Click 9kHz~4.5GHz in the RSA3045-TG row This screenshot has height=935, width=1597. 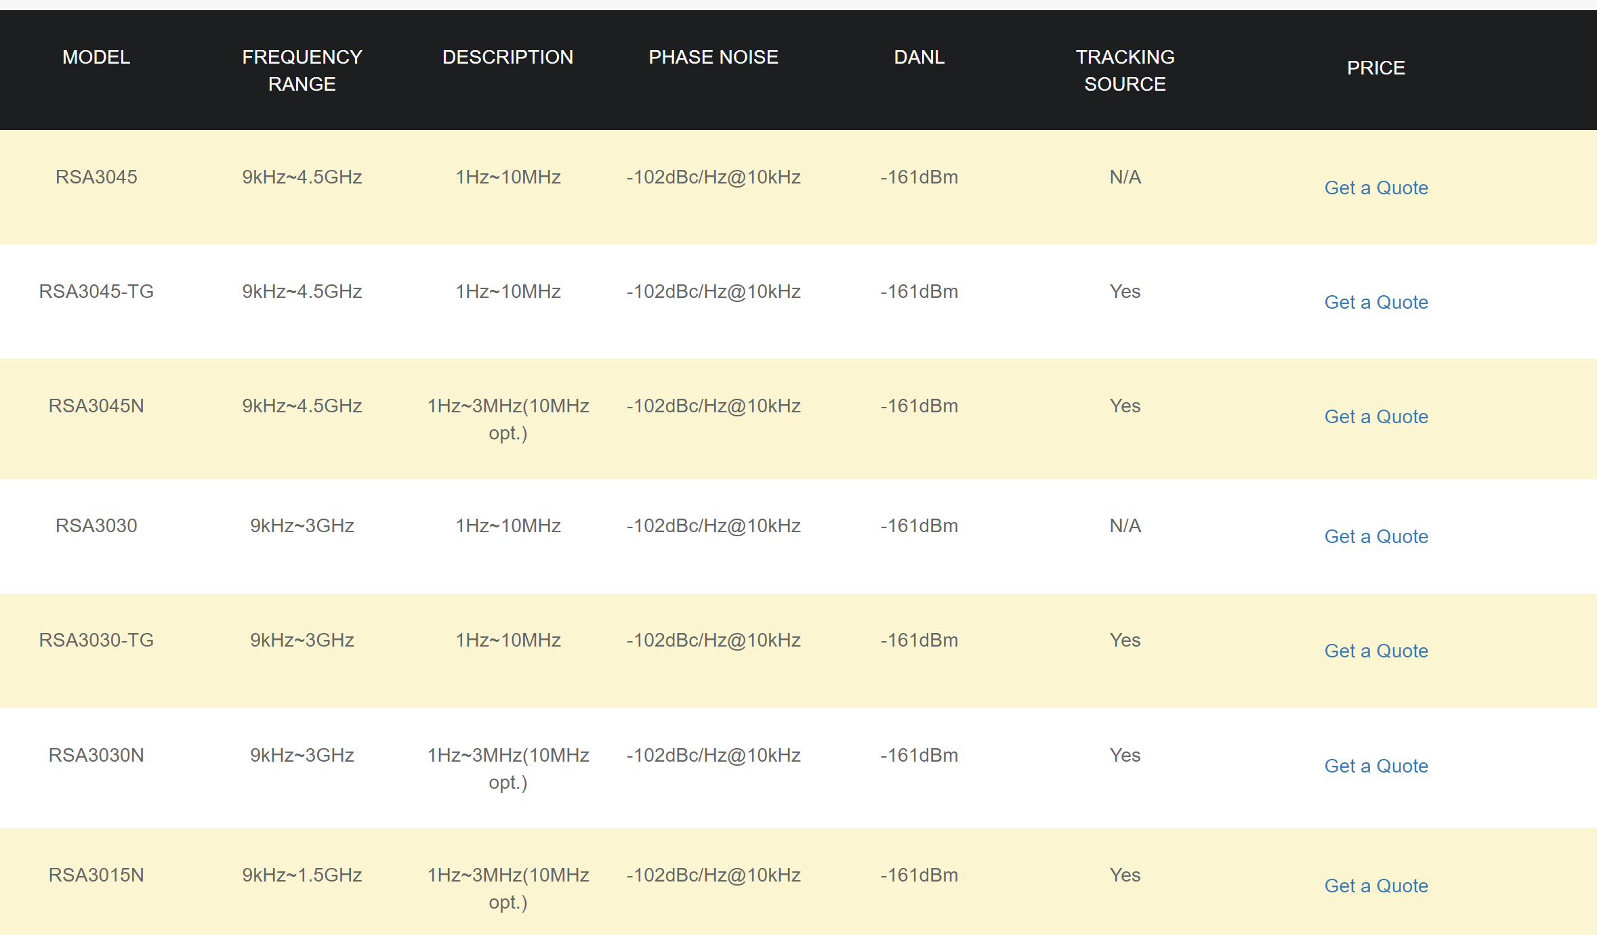coord(302,291)
